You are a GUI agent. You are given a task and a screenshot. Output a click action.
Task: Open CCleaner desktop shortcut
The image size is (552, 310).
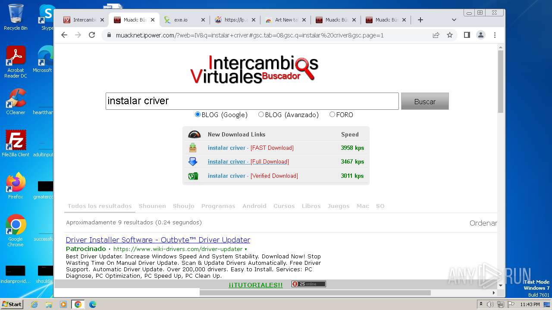point(16,102)
